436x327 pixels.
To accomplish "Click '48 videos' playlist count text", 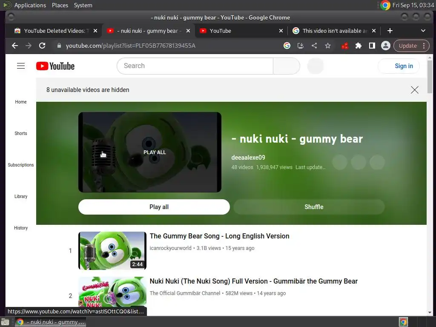I will (x=242, y=167).
